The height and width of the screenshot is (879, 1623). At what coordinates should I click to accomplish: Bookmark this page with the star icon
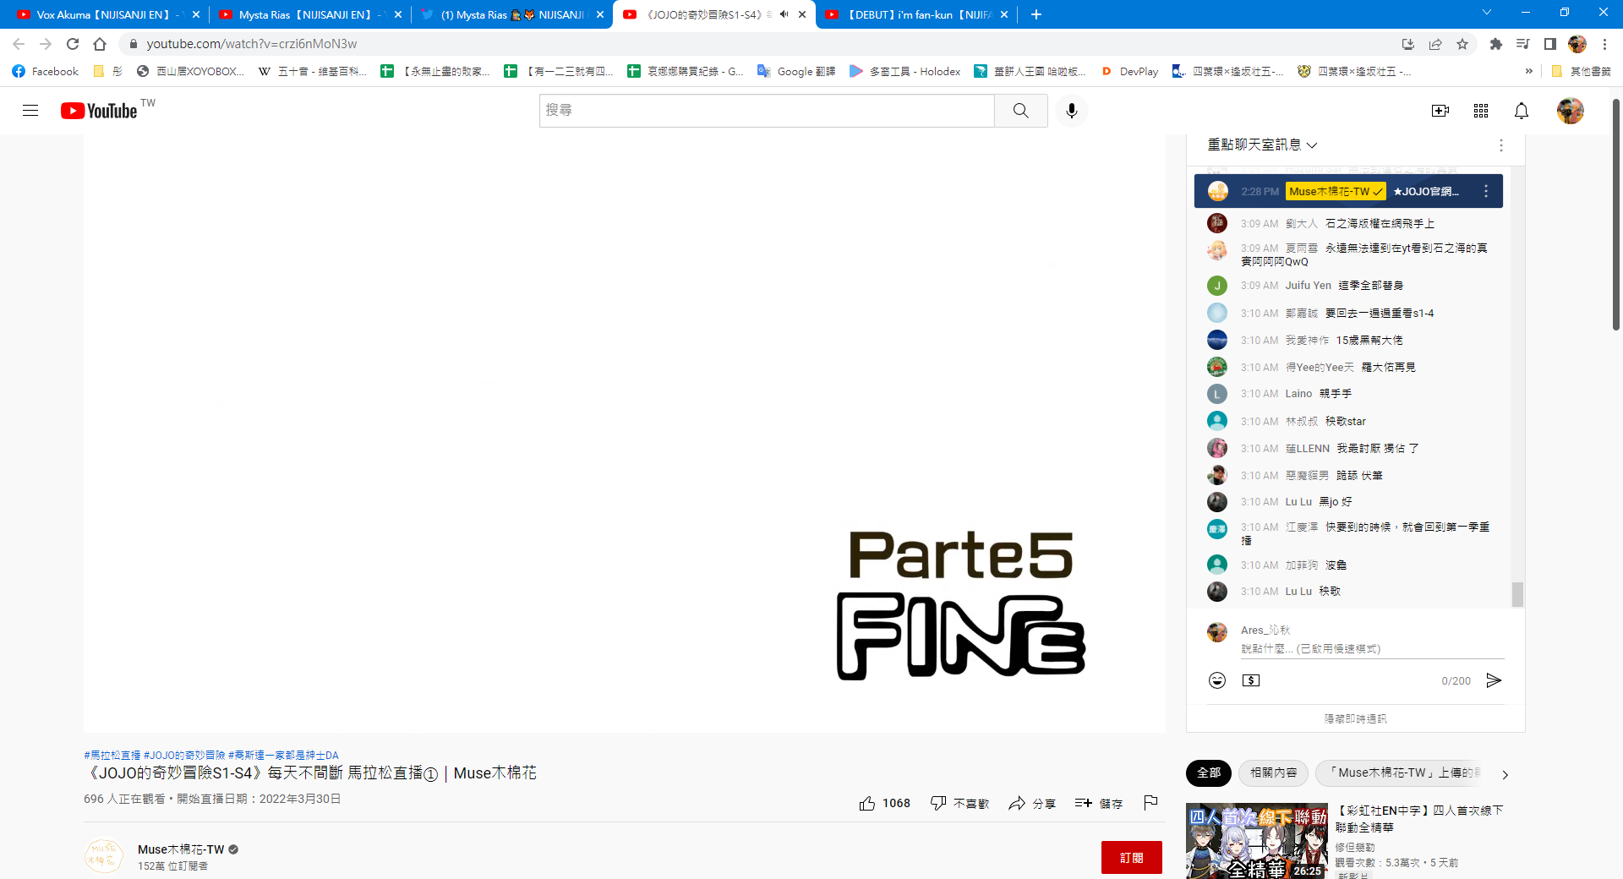click(x=1462, y=44)
